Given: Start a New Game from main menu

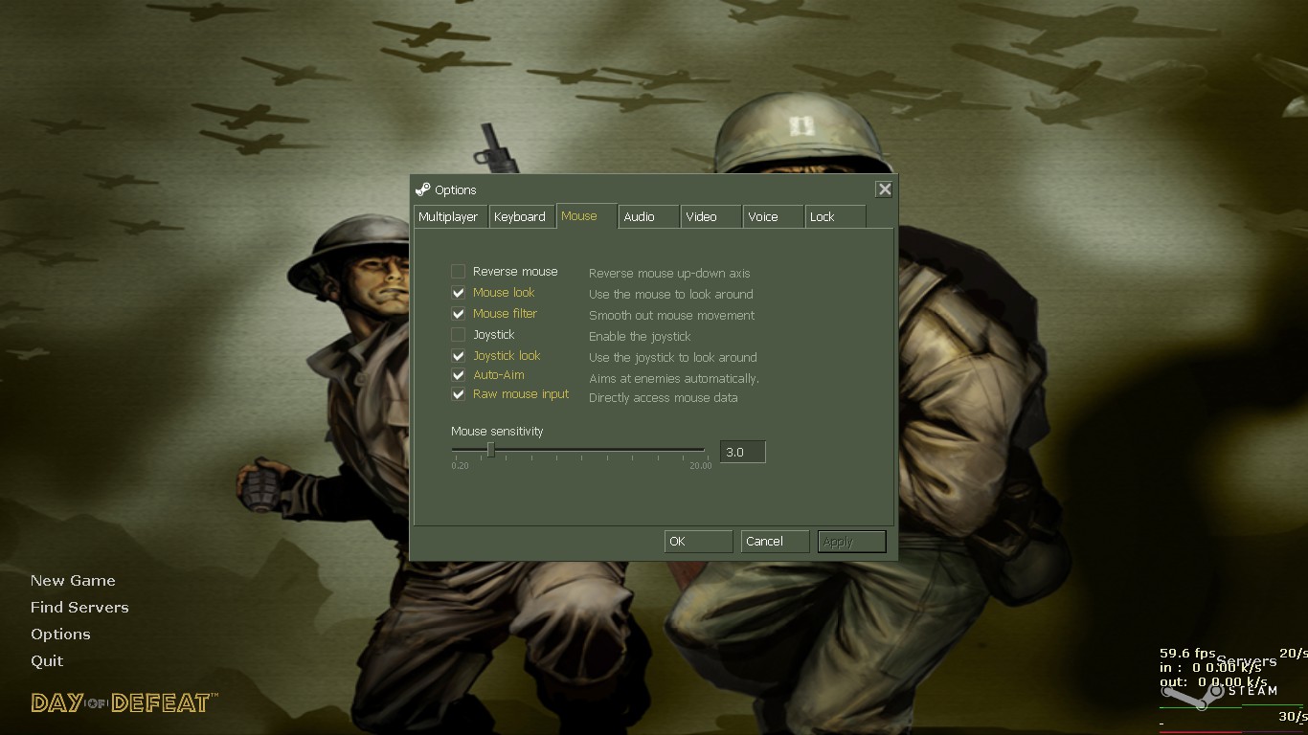Looking at the screenshot, I should click(73, 581).
